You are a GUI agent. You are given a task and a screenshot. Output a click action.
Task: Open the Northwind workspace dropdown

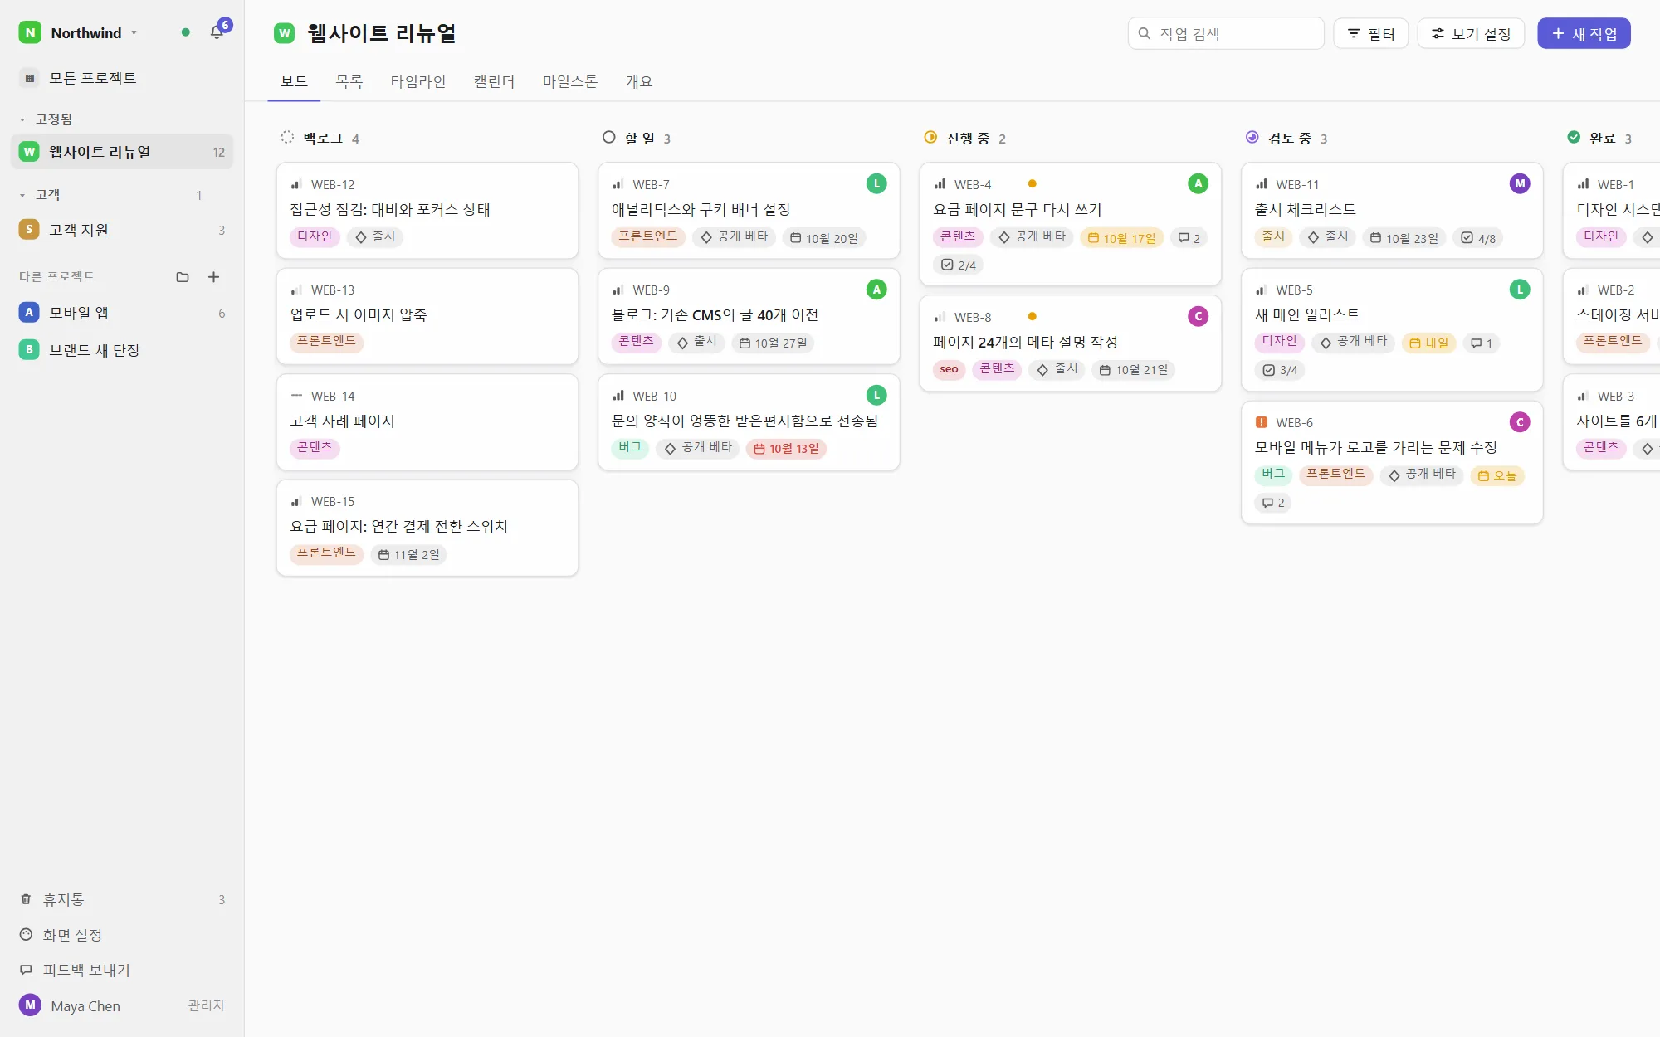[79, 32]
